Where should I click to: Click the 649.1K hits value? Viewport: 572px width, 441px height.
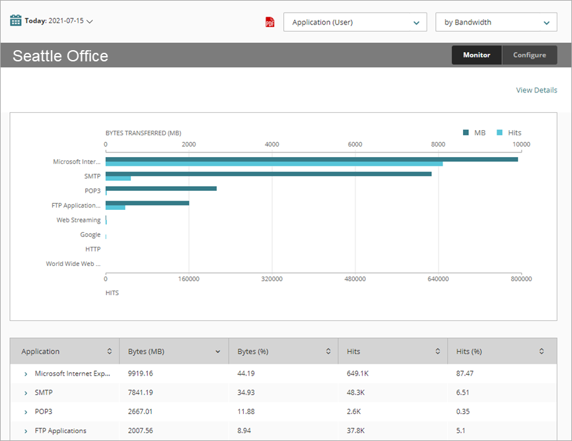tap(357, 374)
